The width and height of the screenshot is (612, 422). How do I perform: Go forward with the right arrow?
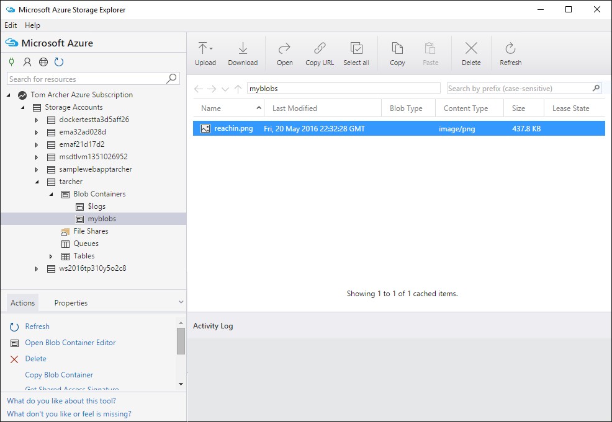[x=212, y=89]
